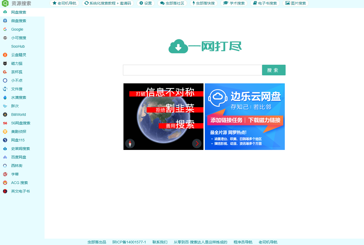Screen dimensions: 364x245
Task: Click the 56网盘搜索 icon
Action: (5, 123)
